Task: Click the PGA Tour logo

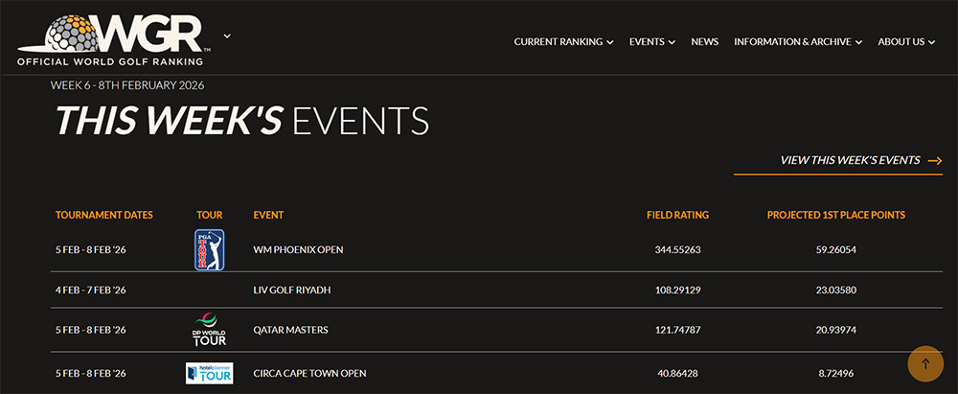Action: (x=210, y=249)
